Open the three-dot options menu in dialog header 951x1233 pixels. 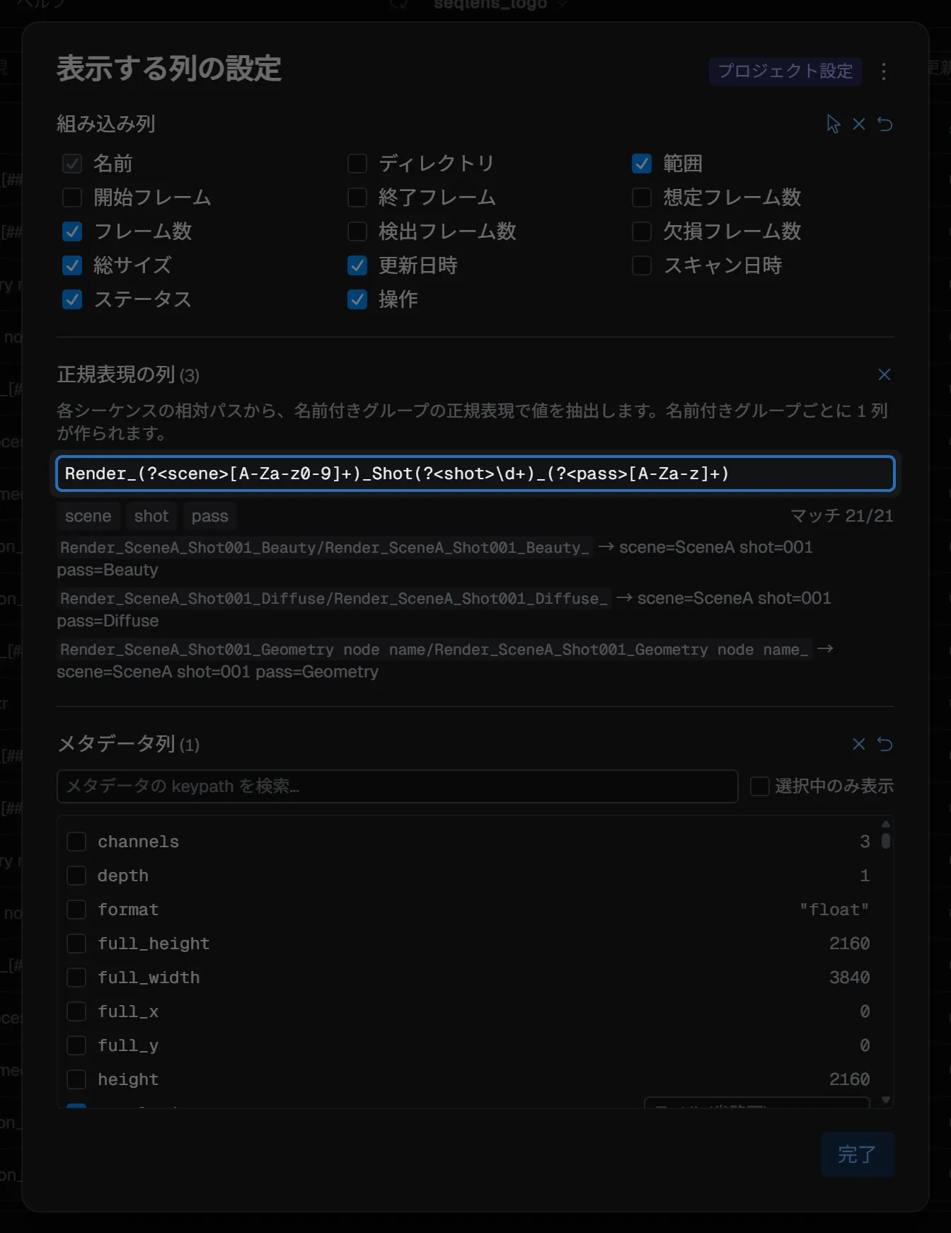[884, 71]
